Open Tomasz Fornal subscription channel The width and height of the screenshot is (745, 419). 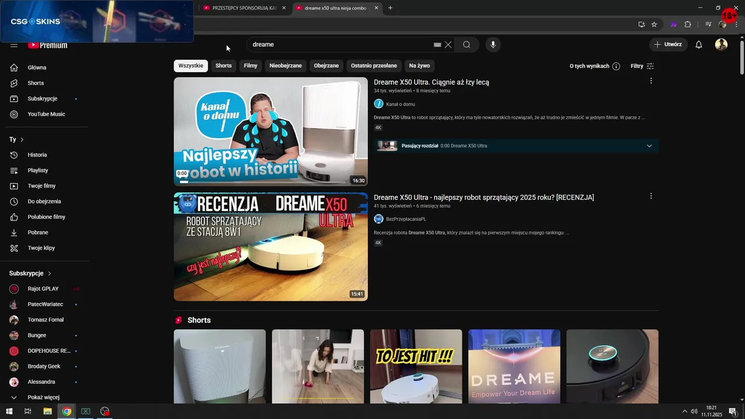[x=44, y=320]
